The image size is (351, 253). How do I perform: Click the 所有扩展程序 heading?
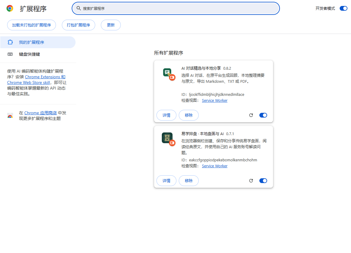[x=169, y=53]
